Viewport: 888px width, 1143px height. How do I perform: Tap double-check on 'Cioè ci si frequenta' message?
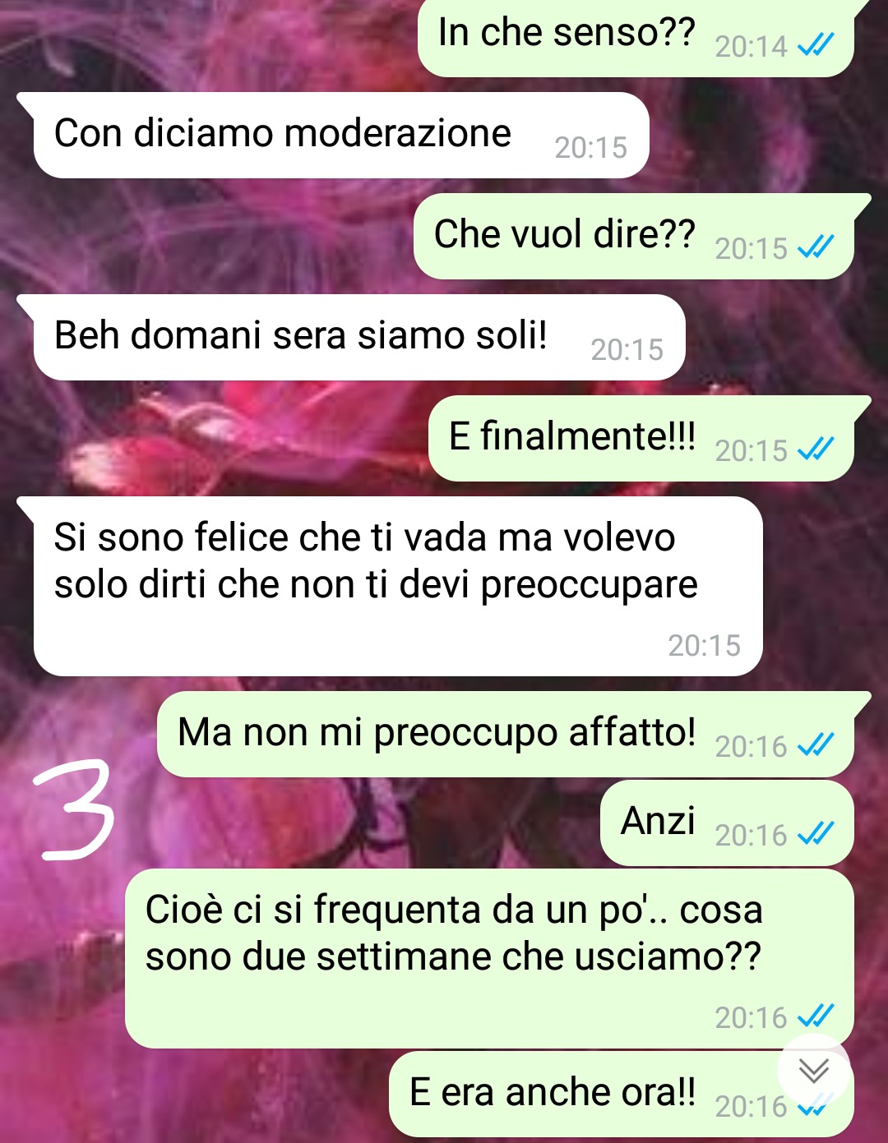pyautogui.click(x=816, y=1017)
